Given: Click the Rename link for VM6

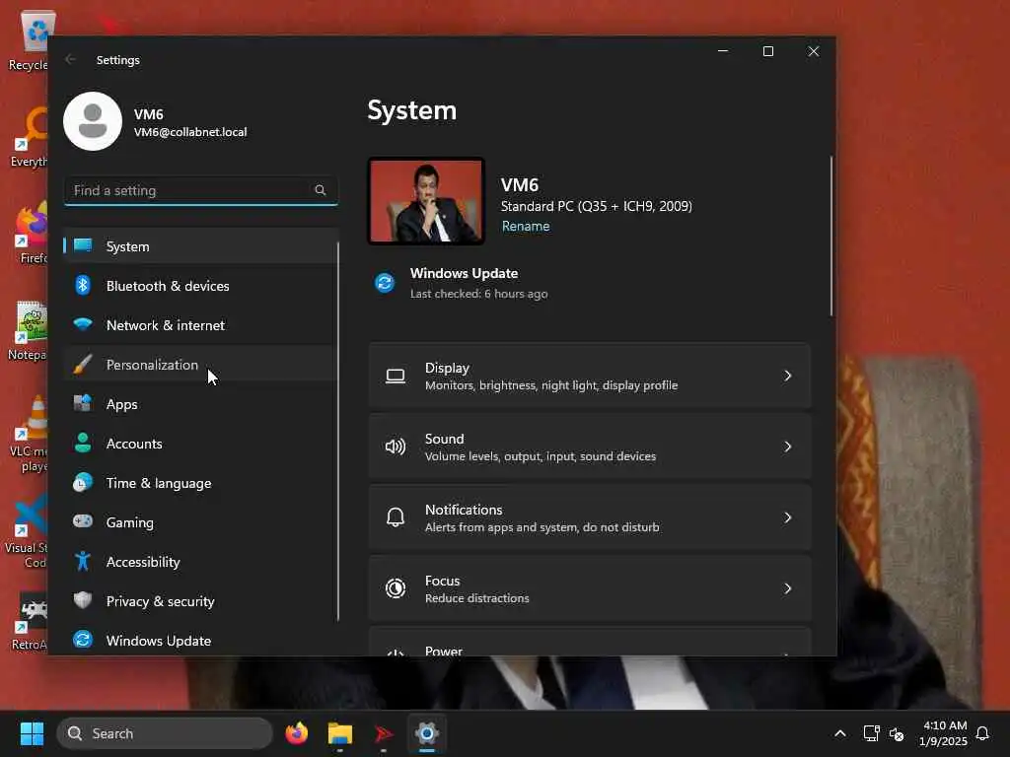Looking at the screenshot, I should tap(526, 227).
